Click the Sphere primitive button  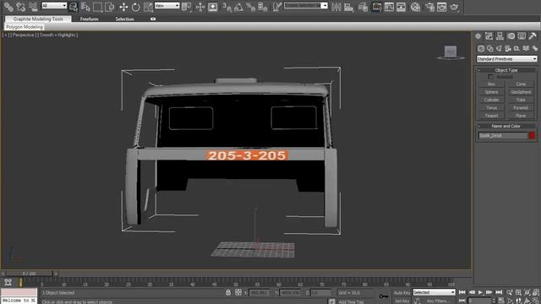click(491, 92)
